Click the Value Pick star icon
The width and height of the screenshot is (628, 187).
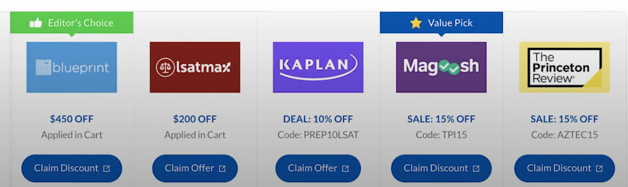coord(416,23)
